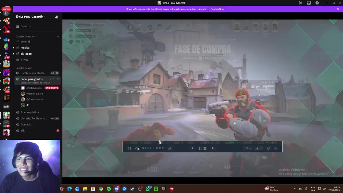
Task: Dismiss the Streamer mode banner
Action: 338,9
